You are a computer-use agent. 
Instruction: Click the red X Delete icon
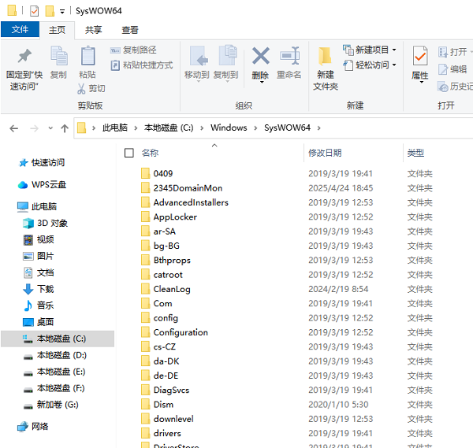[261, 56]
